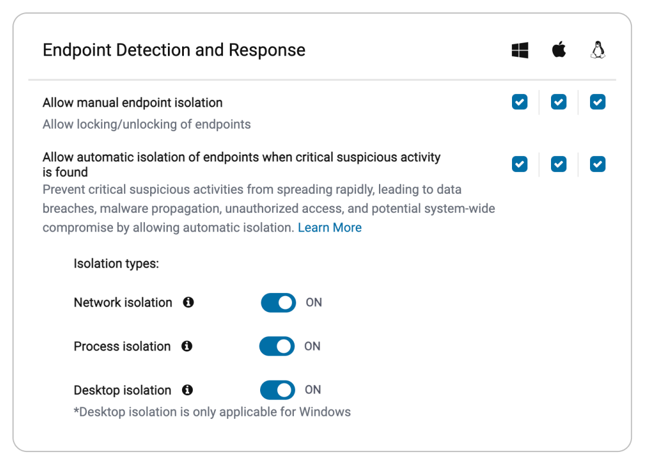The height and width of the screenshot is (465, 645).
Task: Click the ON status beside Process isolation
Action: click(x=312, y=346)
